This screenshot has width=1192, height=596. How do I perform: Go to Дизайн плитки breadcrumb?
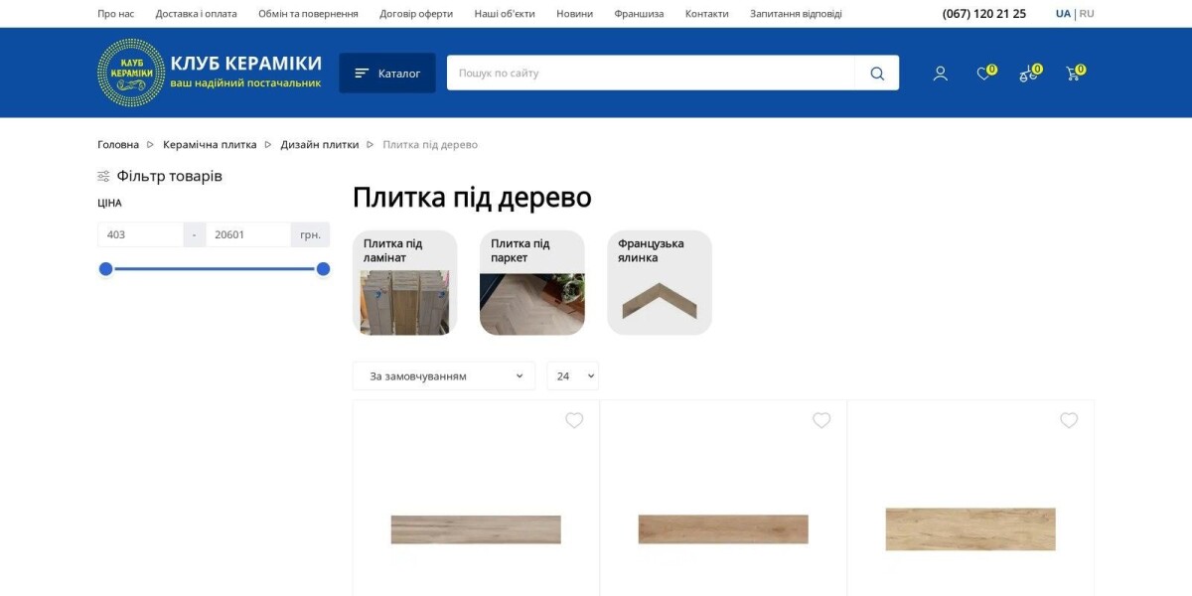pos(320,145)
